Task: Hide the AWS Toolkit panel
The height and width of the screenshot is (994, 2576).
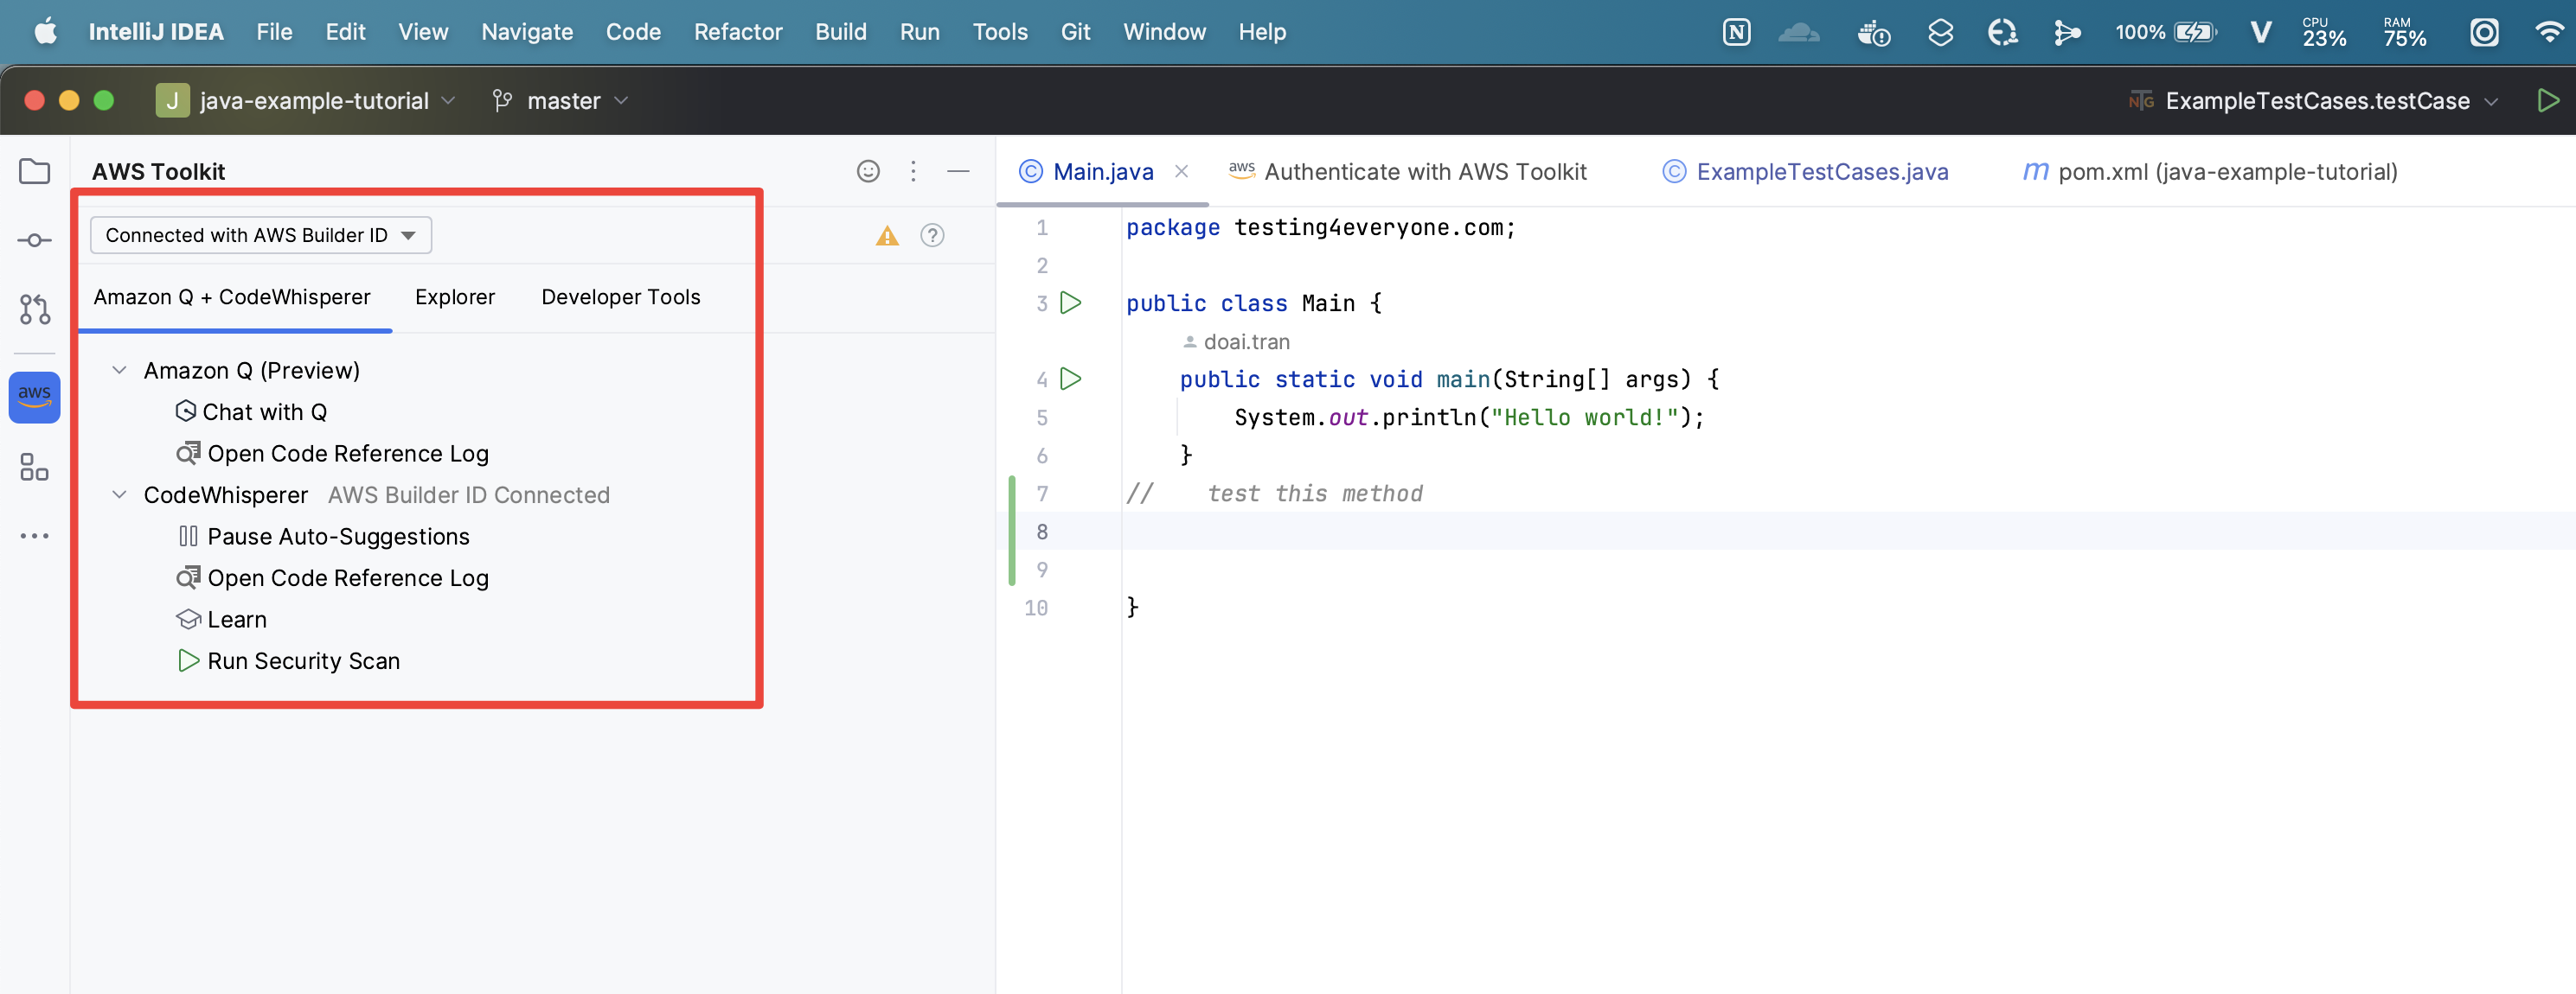Action: pos(958,172)
